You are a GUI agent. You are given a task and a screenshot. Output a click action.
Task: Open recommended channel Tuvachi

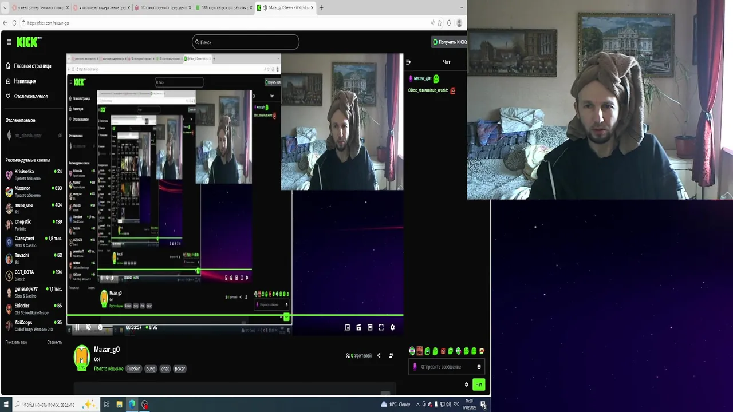tap(34, 258)
